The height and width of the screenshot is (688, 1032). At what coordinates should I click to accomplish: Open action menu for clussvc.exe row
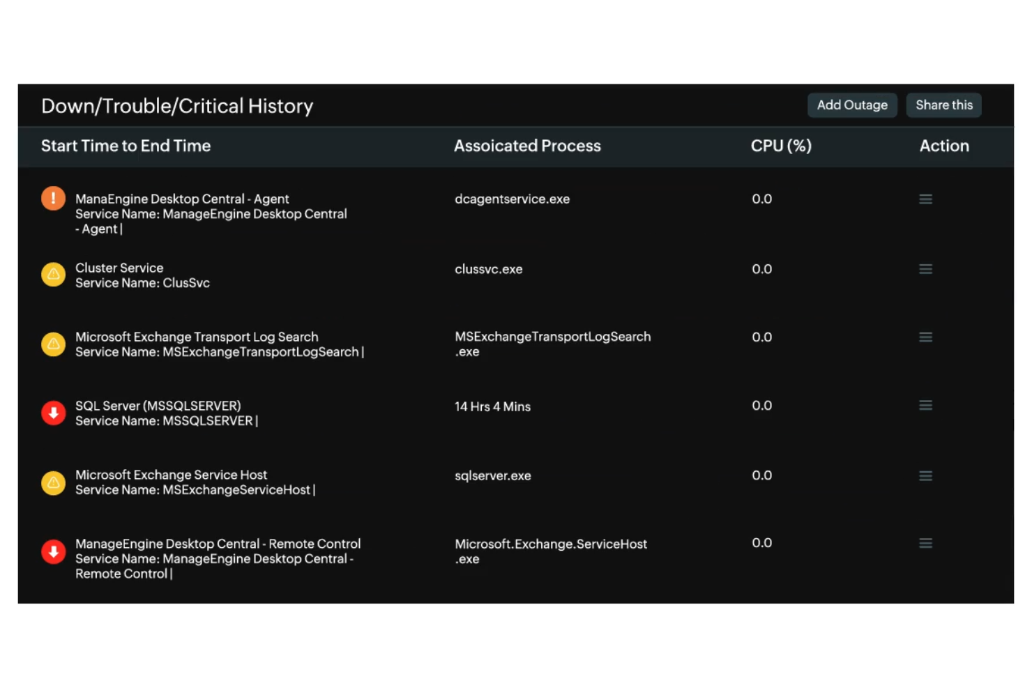[x=925, y=269]
